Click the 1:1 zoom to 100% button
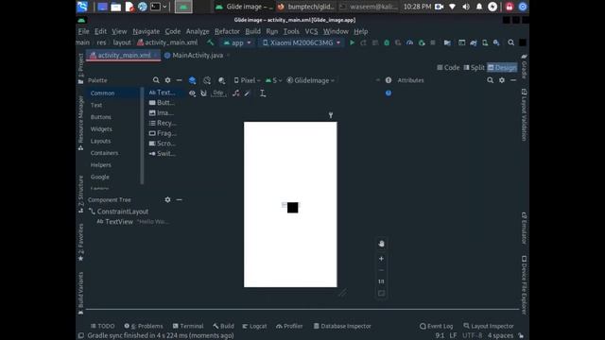605x340 pixels. click(x=381, y=281)
